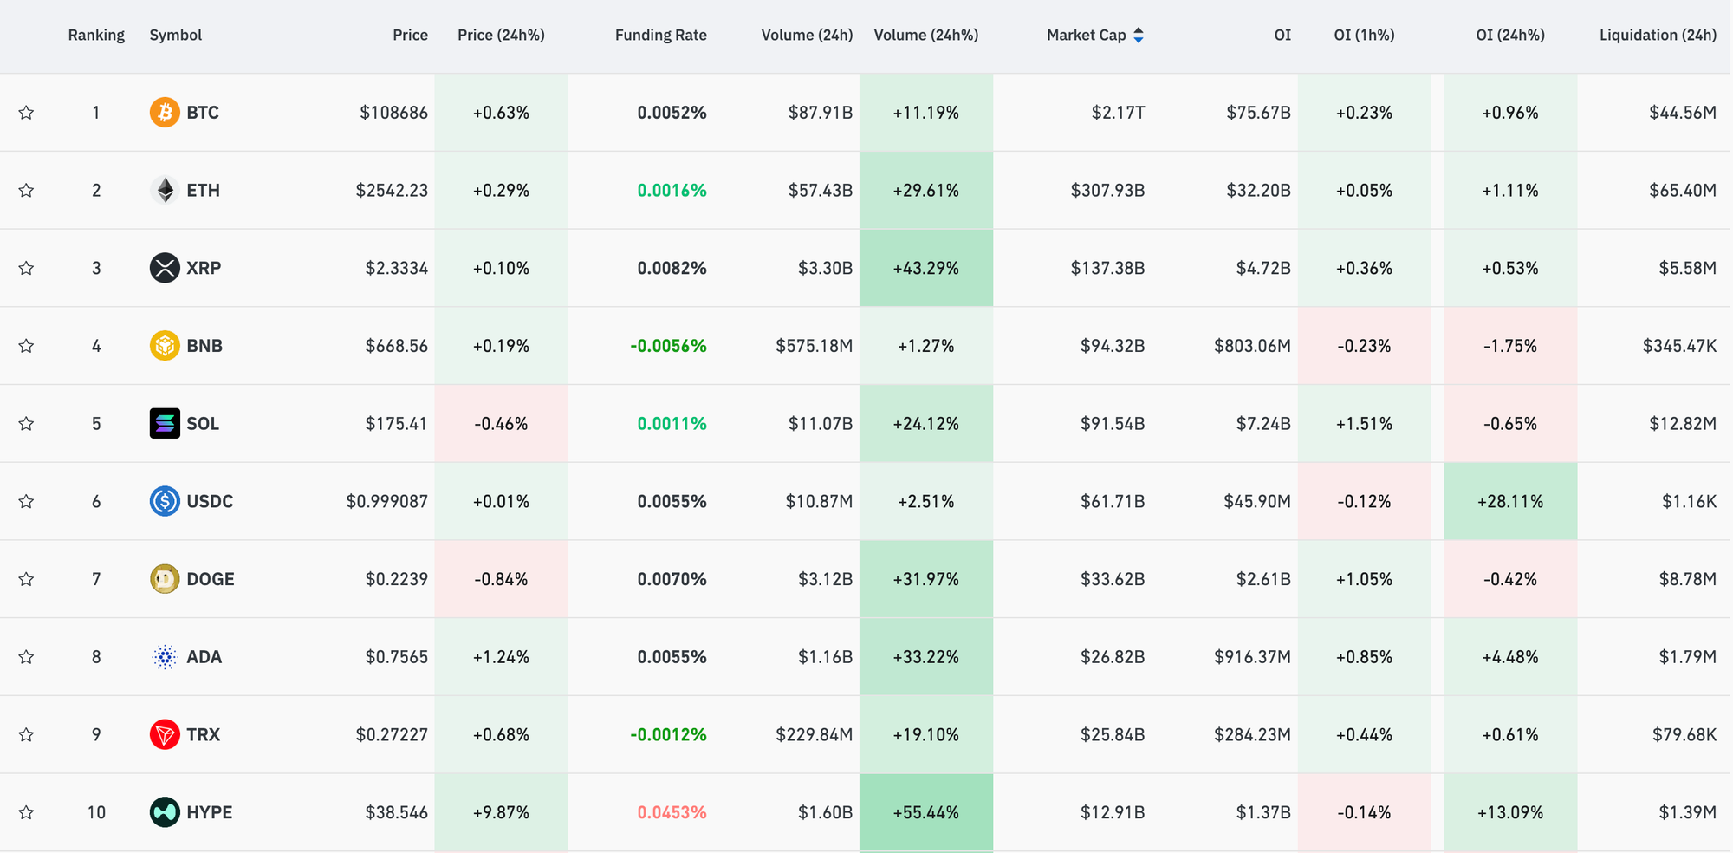Select the OI (24h%) column header
Screen dimensions: 1733x853
pyautogui.click(x=1509, y=36)
